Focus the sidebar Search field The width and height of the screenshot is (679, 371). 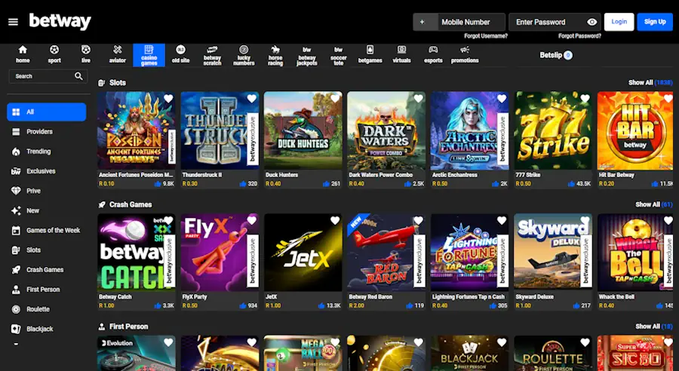(x=48, y=76)
